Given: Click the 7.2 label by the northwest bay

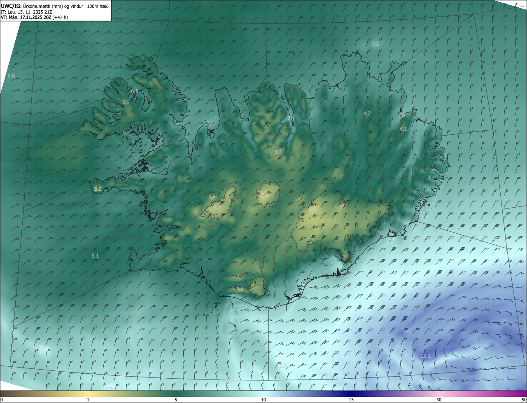Looking at the screenshot, I should (x=210, y=123).
